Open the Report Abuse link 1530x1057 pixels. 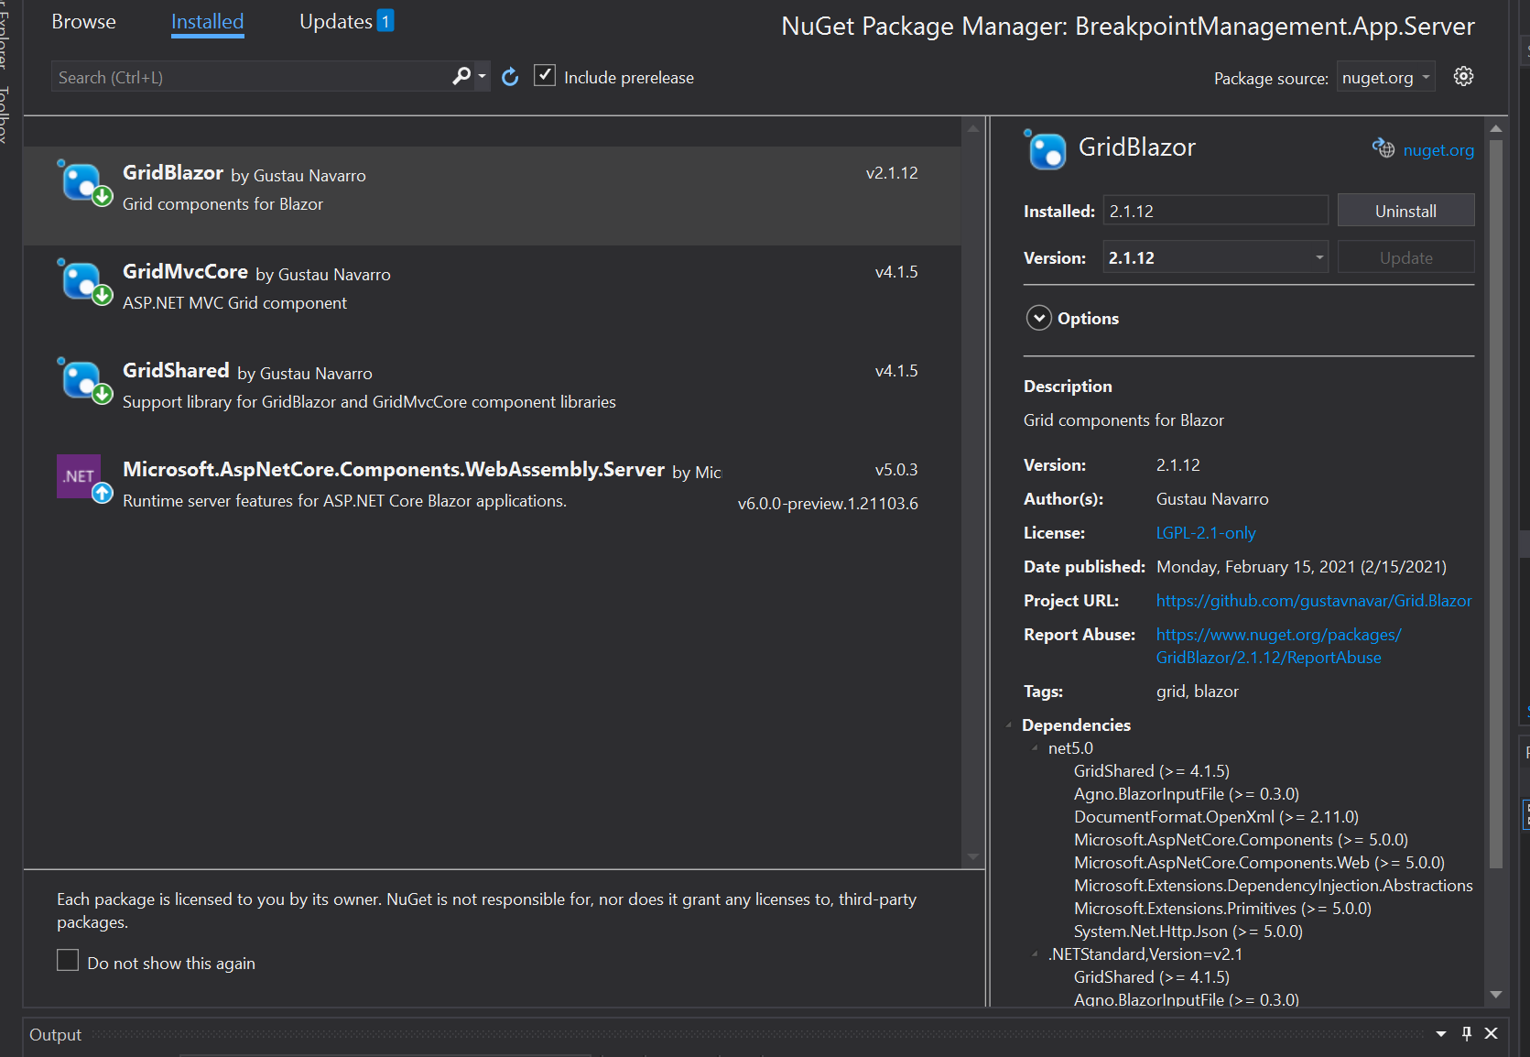pyautogui.click(x=1278, y=645)
